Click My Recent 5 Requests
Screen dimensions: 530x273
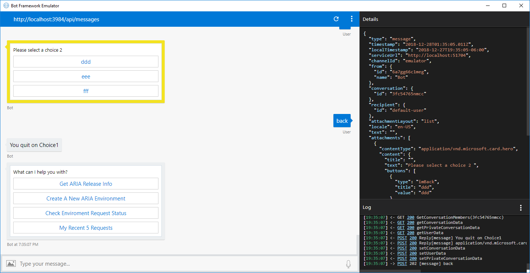tap(85, 228)
